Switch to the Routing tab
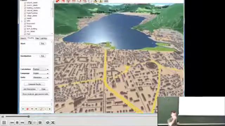 pyautogui.click(x=31, y=38)
